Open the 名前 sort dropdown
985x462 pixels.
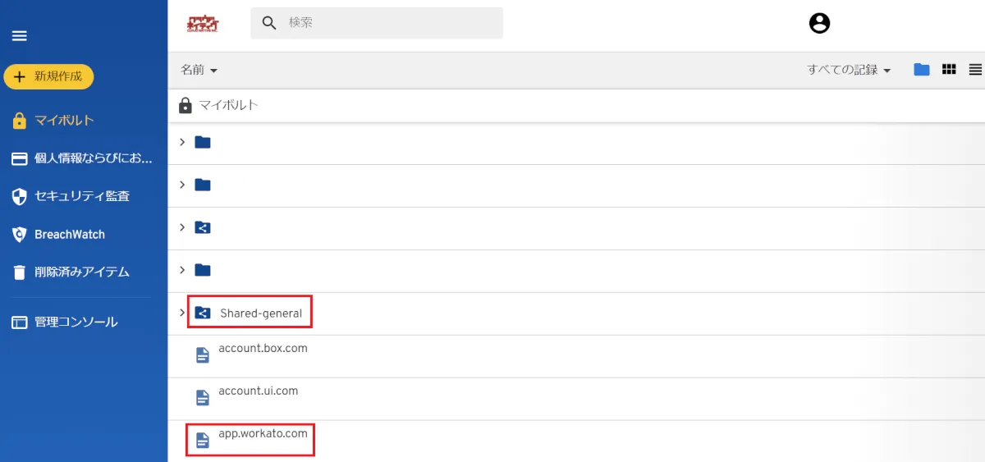tap(199, 71)
